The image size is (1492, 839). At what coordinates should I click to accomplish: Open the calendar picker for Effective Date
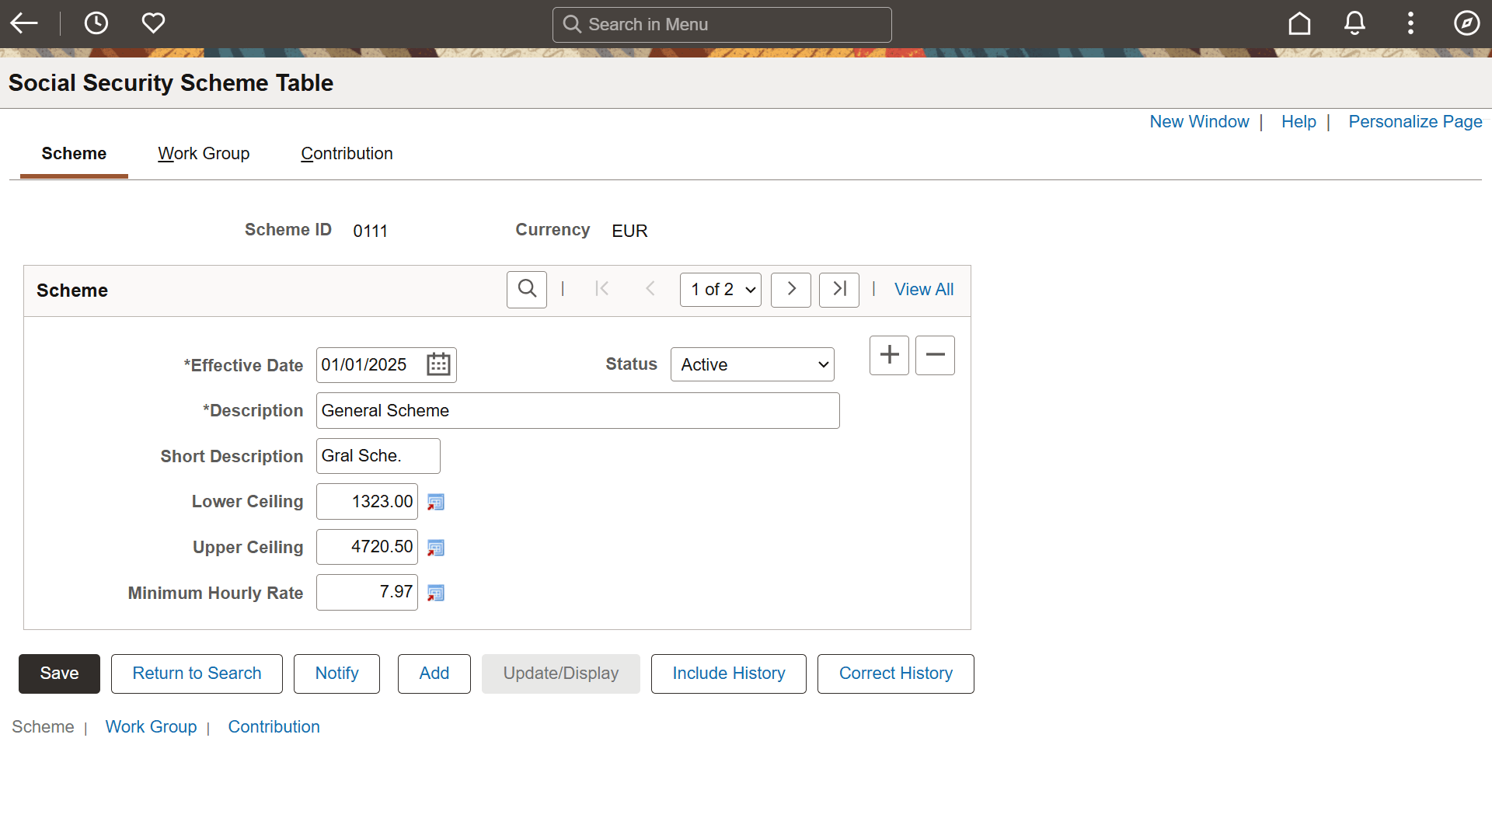click(x=438, y=364)
